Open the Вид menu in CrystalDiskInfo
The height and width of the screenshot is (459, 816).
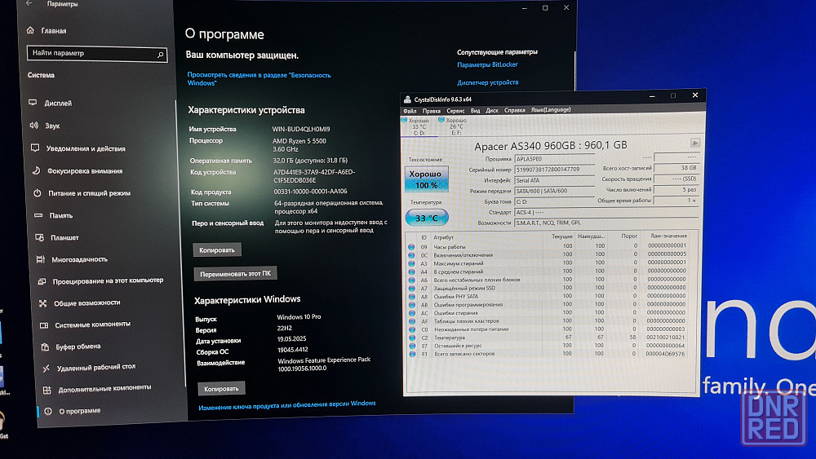(475, 111)
